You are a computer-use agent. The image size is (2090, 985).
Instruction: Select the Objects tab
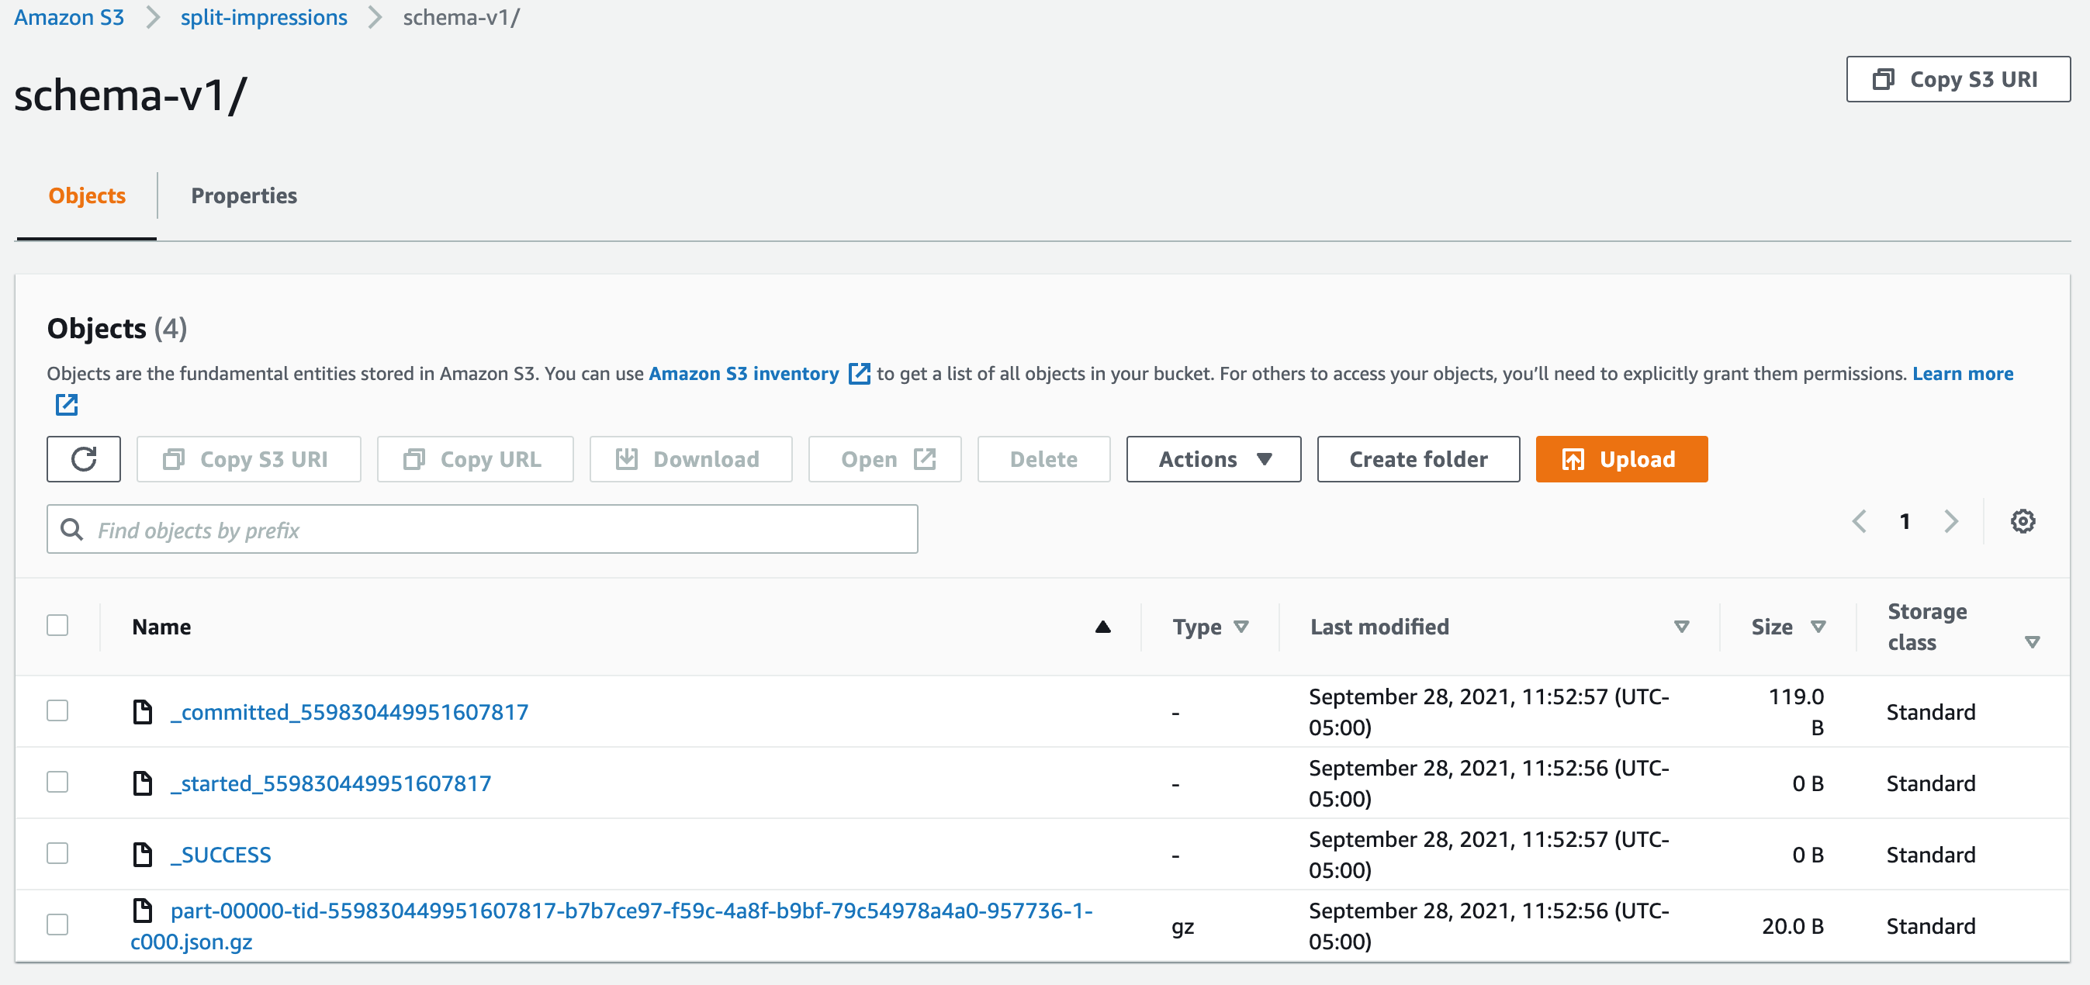click(87, 195)
